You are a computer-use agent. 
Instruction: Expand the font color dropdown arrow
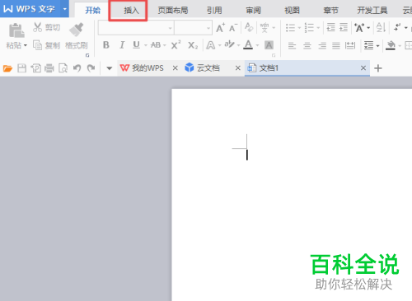[x=258, y=45]
